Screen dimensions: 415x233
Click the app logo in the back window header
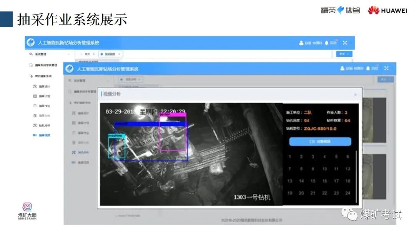pyautogui.click(x=31, y=42)
